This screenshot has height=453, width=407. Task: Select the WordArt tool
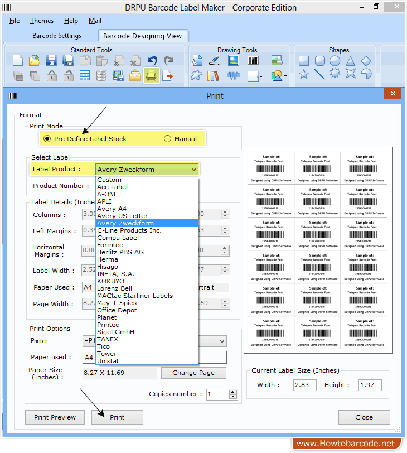click(x=234, y=76)
